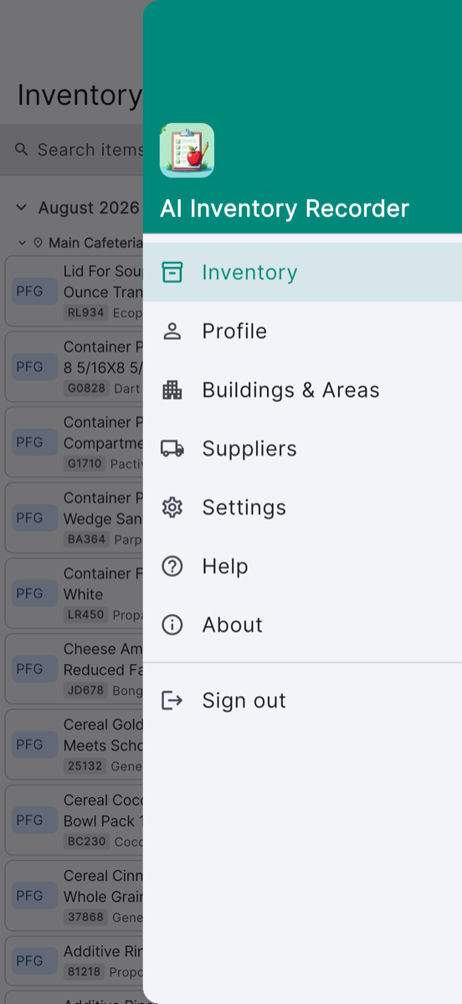Open the Inventory menu item
Image resolution: width=462 pixels, height=1004 pixels.
click(302, 272)
